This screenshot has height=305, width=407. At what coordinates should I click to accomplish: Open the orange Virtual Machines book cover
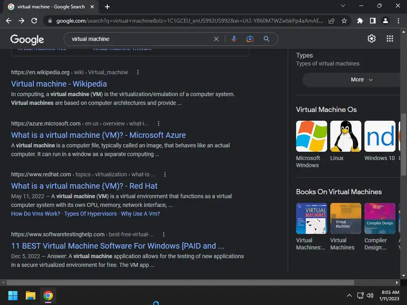346,218
